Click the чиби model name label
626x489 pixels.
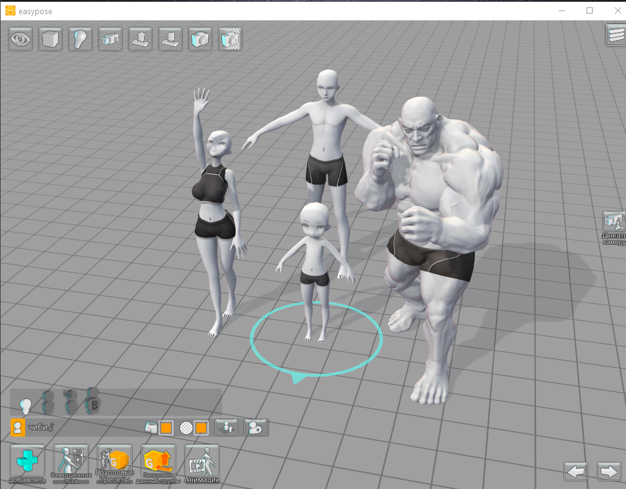(x=40, y=427)
